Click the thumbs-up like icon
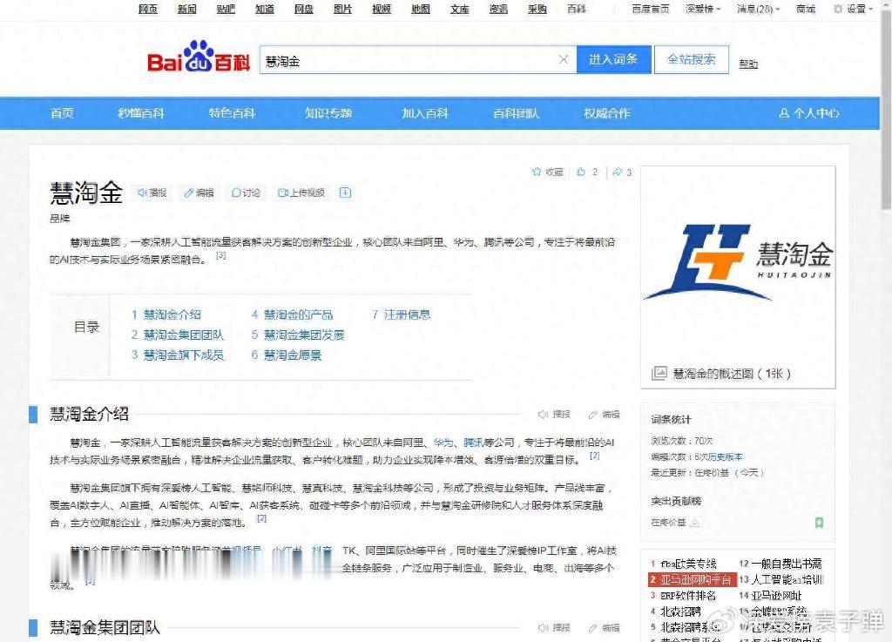This screenshot has height=642, width=892. [581, 171]
